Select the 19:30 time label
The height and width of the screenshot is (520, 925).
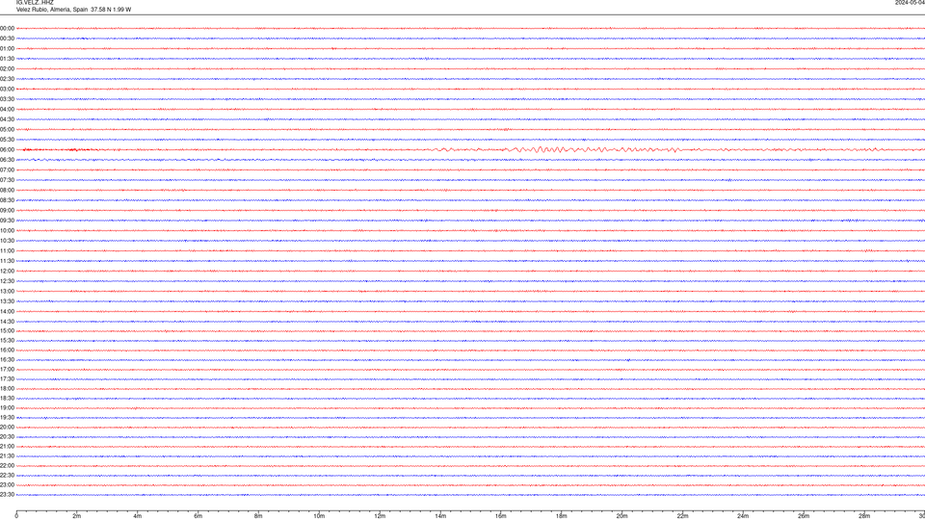pos(7,417)
